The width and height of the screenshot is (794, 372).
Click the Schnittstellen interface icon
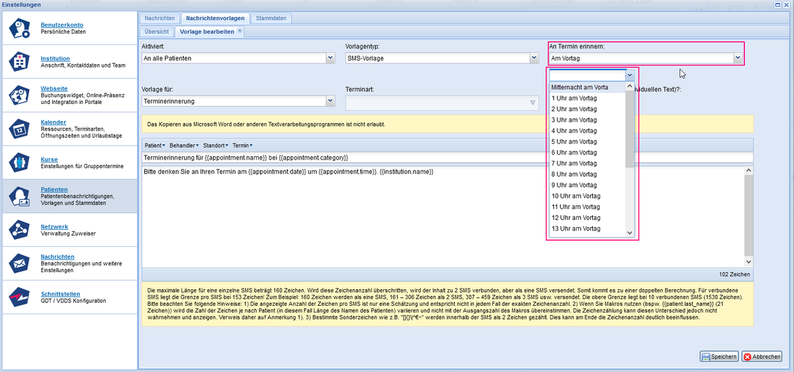[x=19, y=297]
